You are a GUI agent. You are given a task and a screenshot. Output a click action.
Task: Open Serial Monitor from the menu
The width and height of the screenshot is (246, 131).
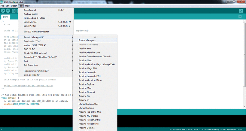46,22
